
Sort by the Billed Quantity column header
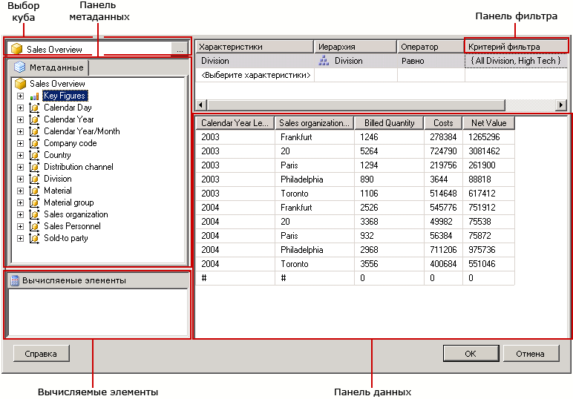tap(389, 123)
